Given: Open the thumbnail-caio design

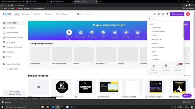Looking at the screenshot, I should (x=109, y=87).
